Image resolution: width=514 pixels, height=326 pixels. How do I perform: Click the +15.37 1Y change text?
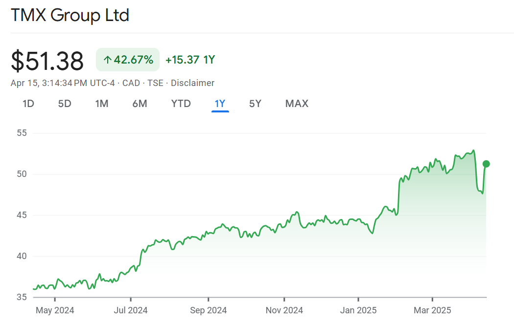[x=190, y=60]
